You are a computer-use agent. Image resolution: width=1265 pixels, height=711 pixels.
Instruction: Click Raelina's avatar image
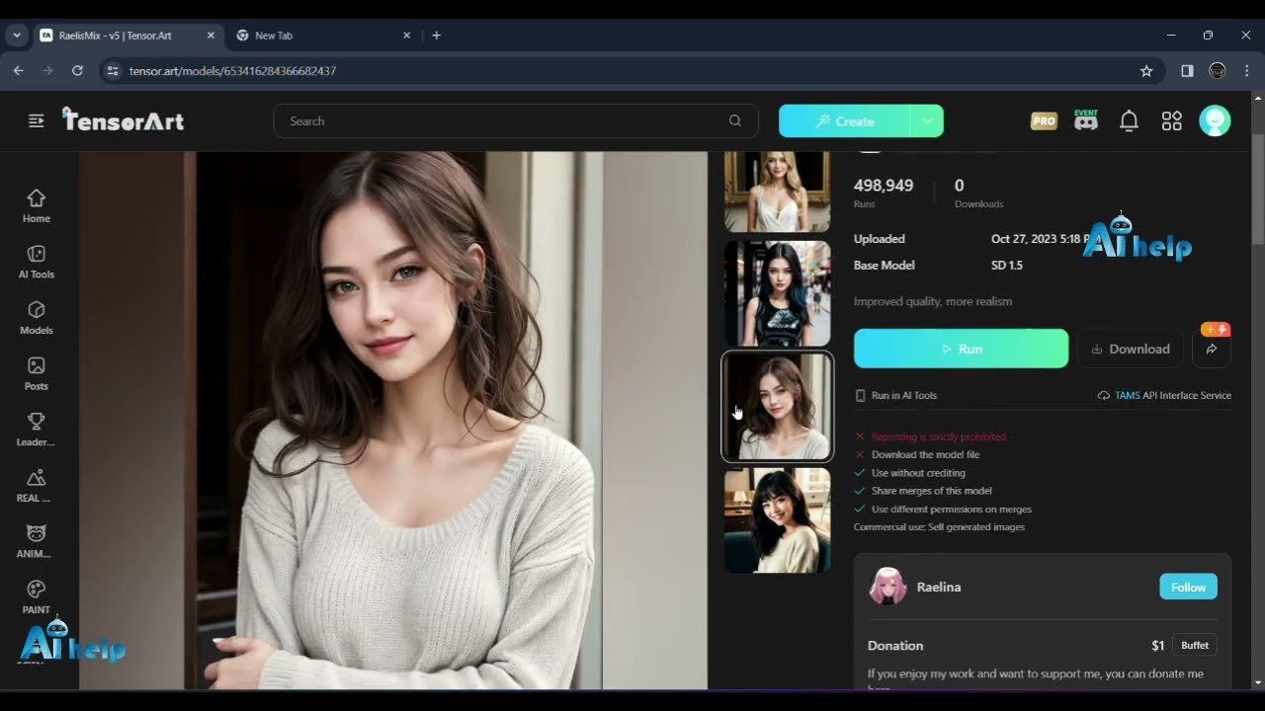[887, 587]
